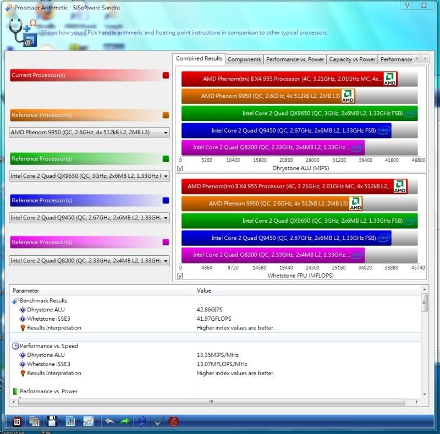The height and width of the screenshot is (434, 440).
Task: Click the 13.35MIPS/MHz value
Action: click(x=217, y=355)
